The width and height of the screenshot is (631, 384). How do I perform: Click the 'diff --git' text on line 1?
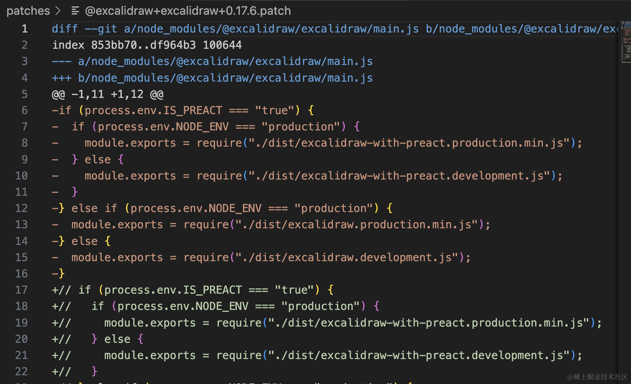coord(84,29)
